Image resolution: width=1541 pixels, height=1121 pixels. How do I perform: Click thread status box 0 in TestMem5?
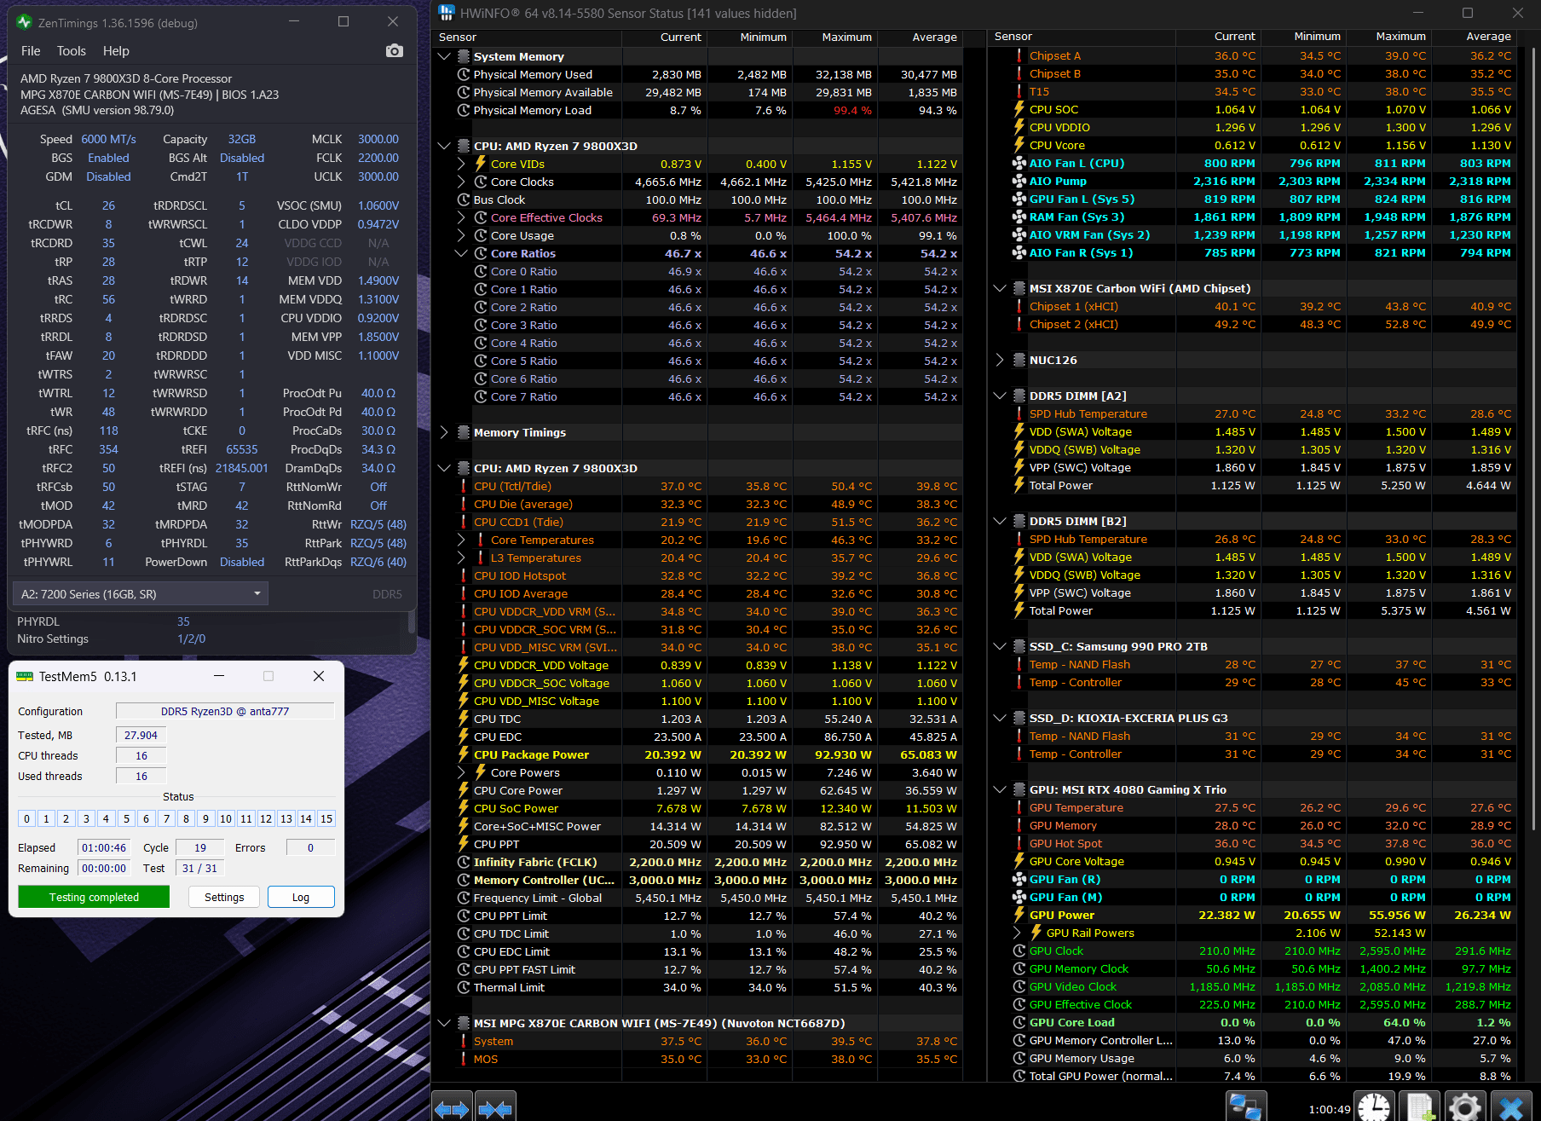tap(26, 818)
